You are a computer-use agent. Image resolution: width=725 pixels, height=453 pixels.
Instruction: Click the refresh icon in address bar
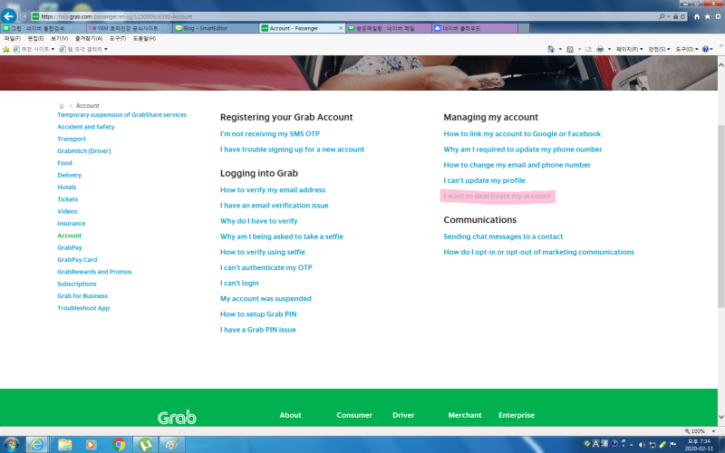682,16
